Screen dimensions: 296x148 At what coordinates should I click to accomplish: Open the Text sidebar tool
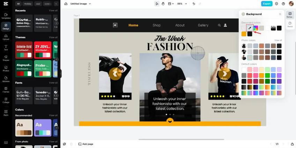tap(6, 48)
